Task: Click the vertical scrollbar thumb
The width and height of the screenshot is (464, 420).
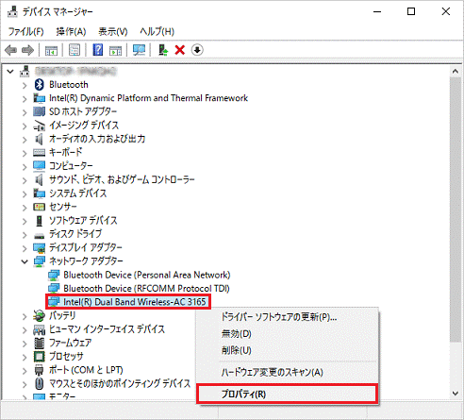Action: pyautogui.click(x=455, y=210)
